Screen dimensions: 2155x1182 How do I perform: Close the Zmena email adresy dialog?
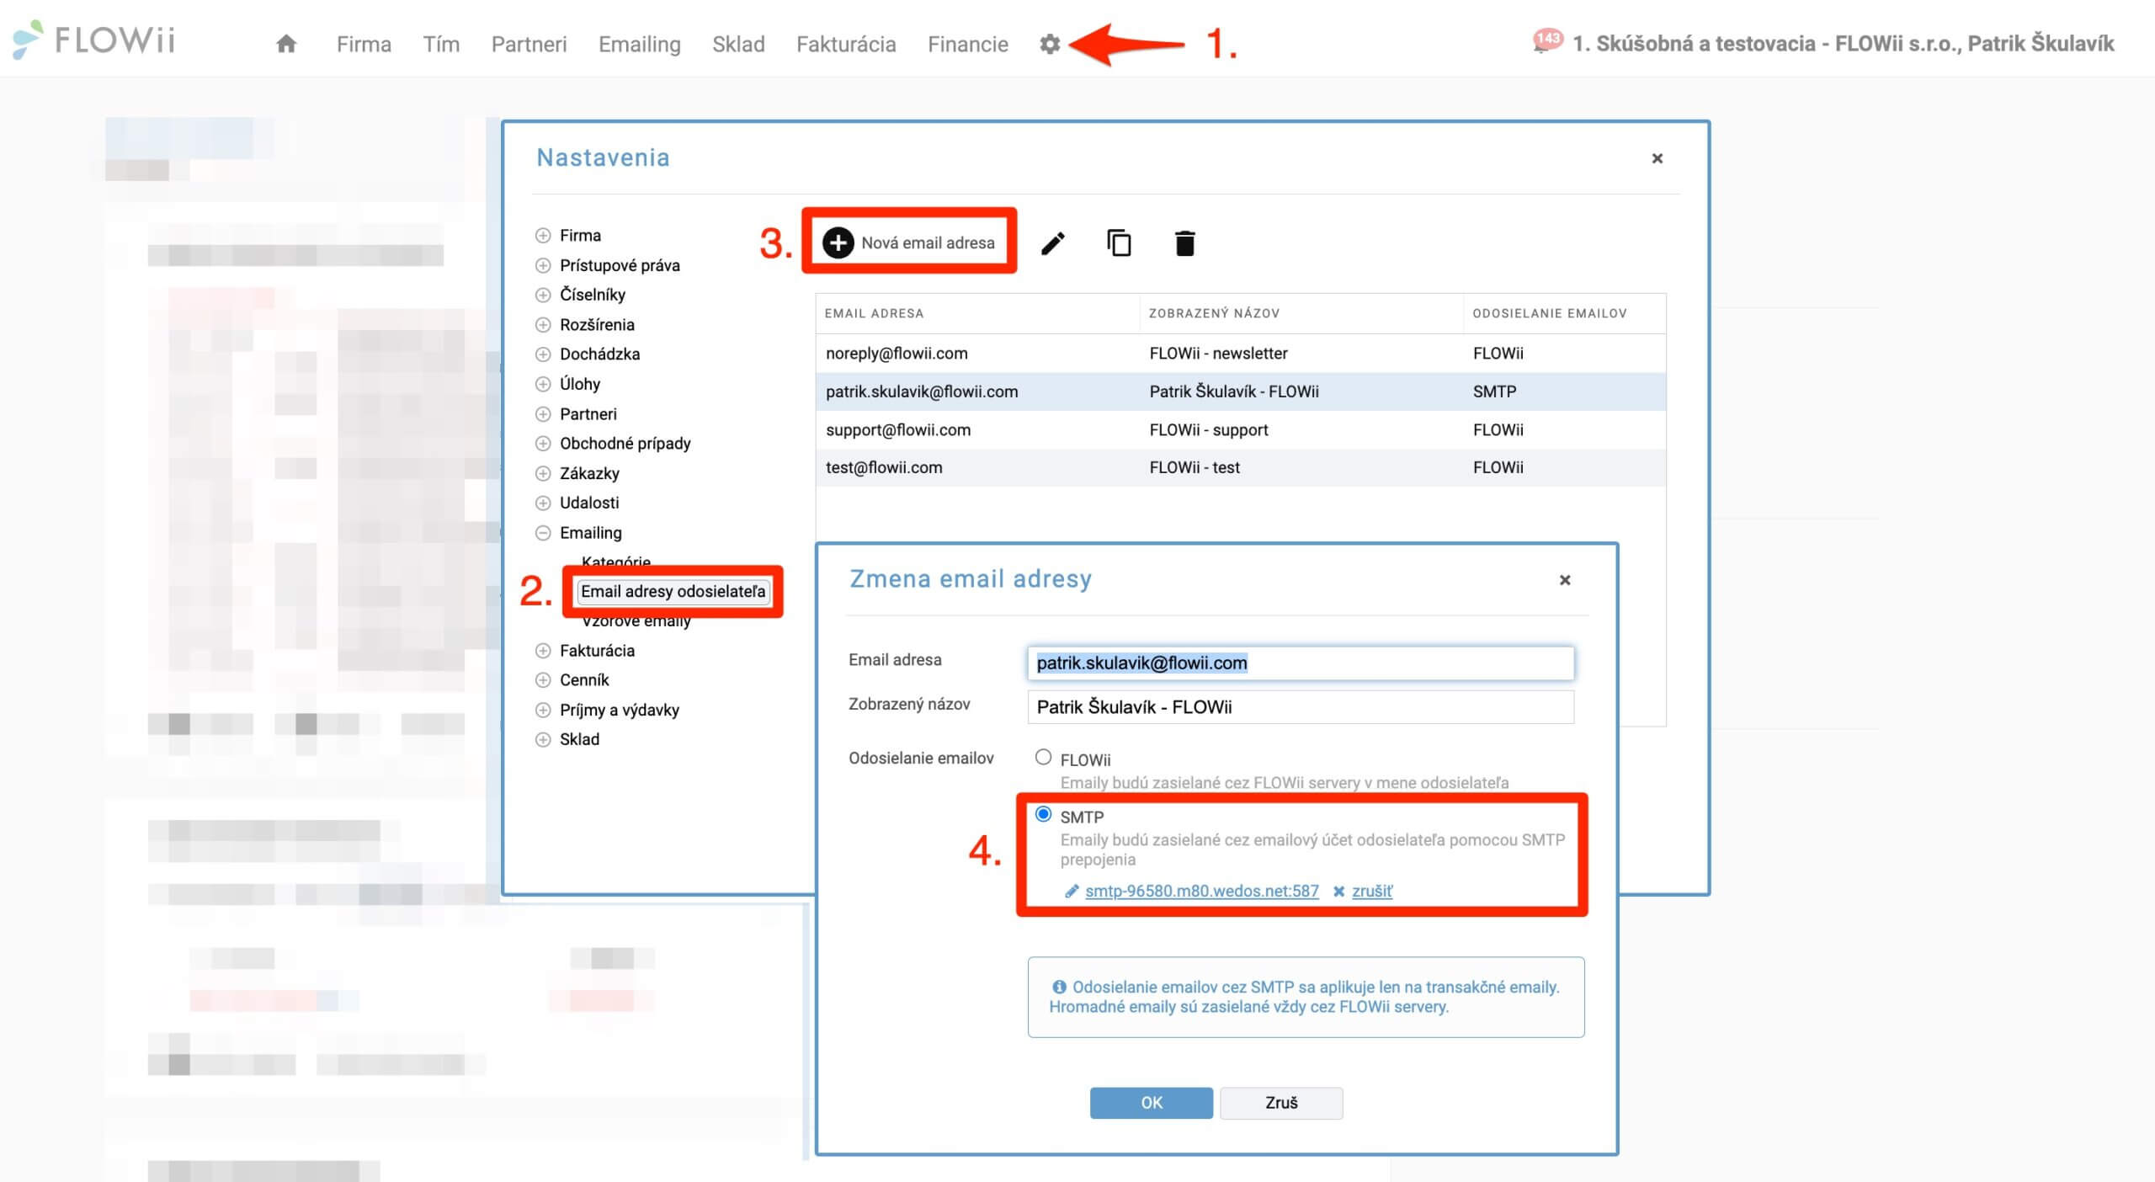(1565, 580)
